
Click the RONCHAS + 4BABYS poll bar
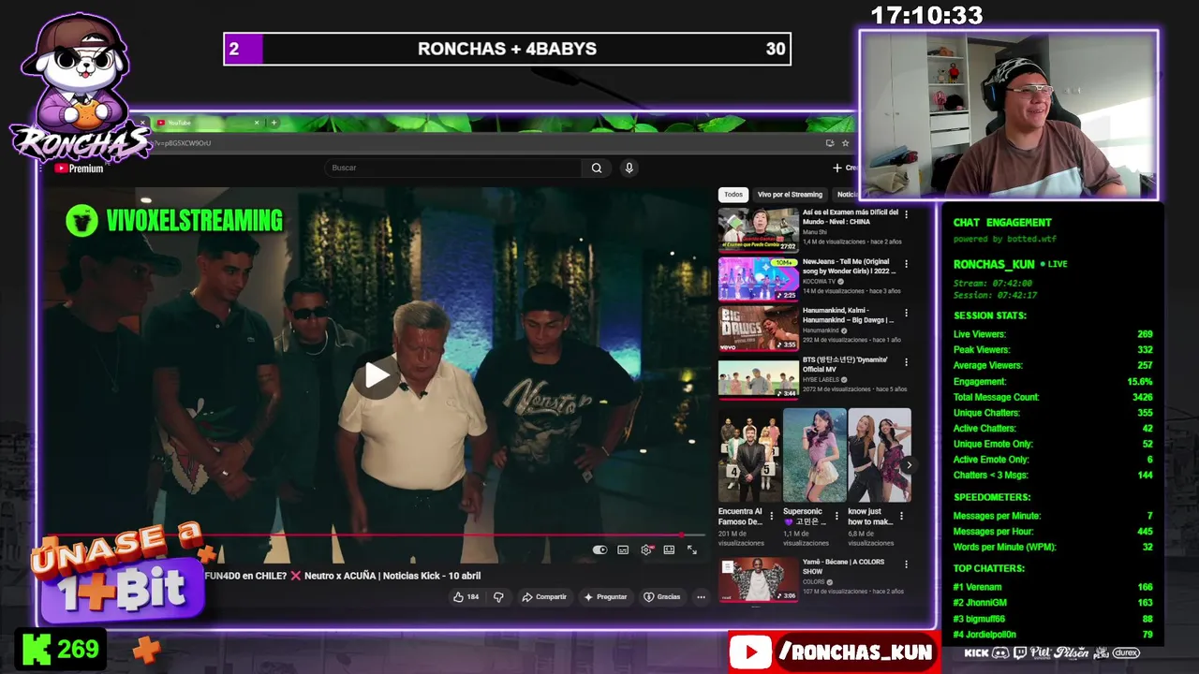click(x=507, y=49)
